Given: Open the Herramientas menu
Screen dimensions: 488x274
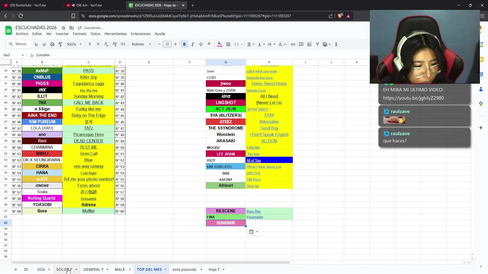Looking at the screenshot, I should click(116, 34).
